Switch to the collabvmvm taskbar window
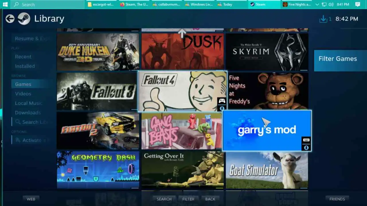 point(166,4)
